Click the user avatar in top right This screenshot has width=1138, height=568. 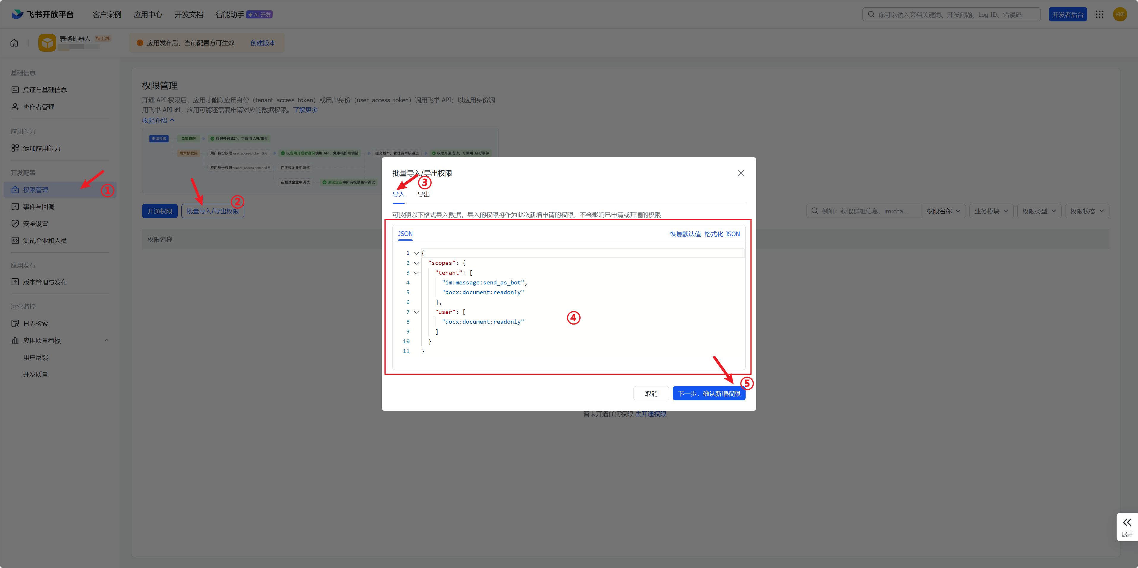tap(1120, 15)
